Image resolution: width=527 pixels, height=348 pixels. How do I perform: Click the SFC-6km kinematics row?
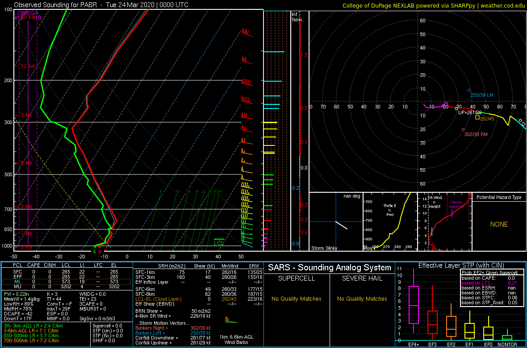(x=199, y=289)
